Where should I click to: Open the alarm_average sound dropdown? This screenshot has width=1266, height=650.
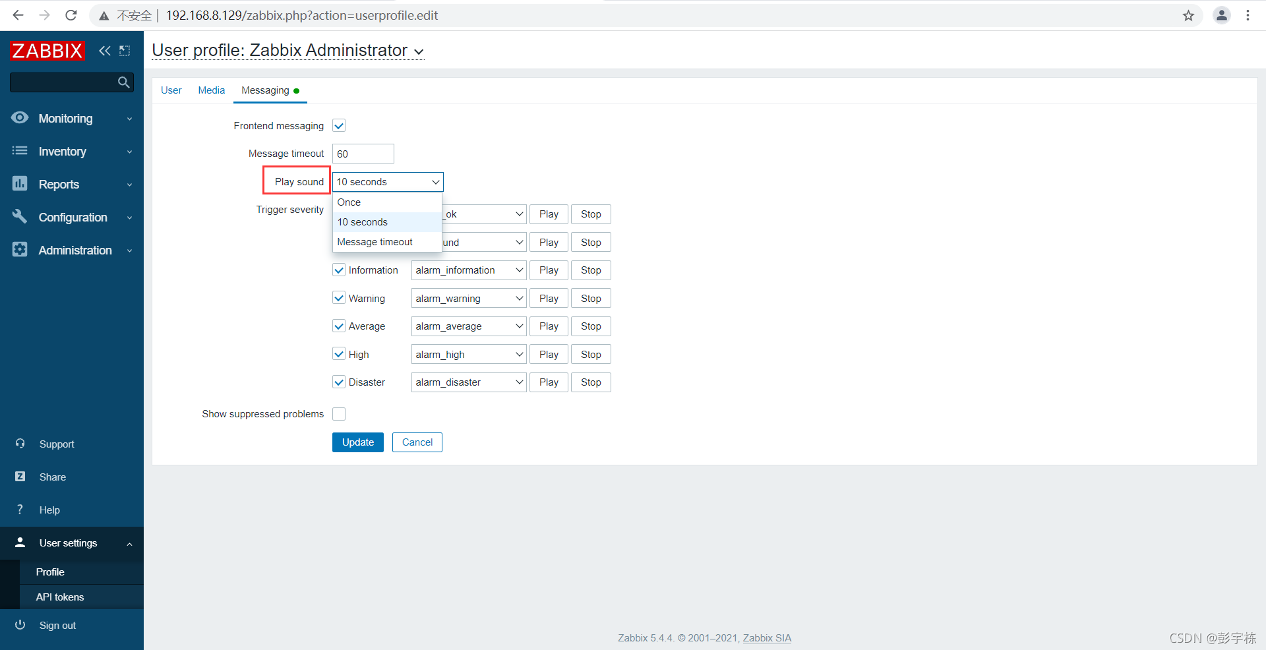[x=469, y=326]
